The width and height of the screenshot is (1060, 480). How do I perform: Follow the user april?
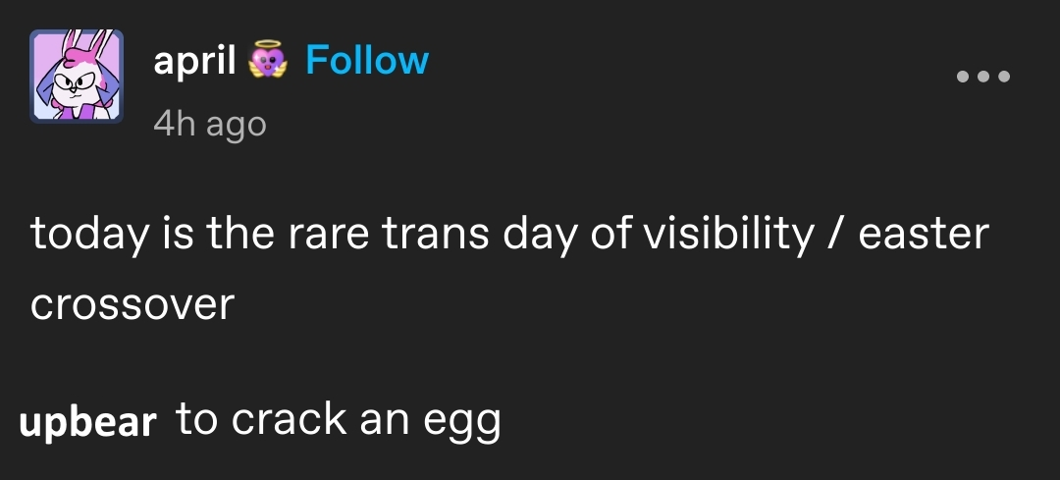[x=367, y=60]
